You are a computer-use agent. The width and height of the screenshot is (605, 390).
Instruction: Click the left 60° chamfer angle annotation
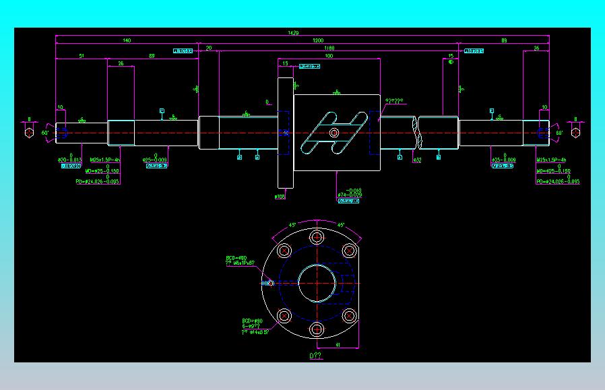click(x=45, y=133)
